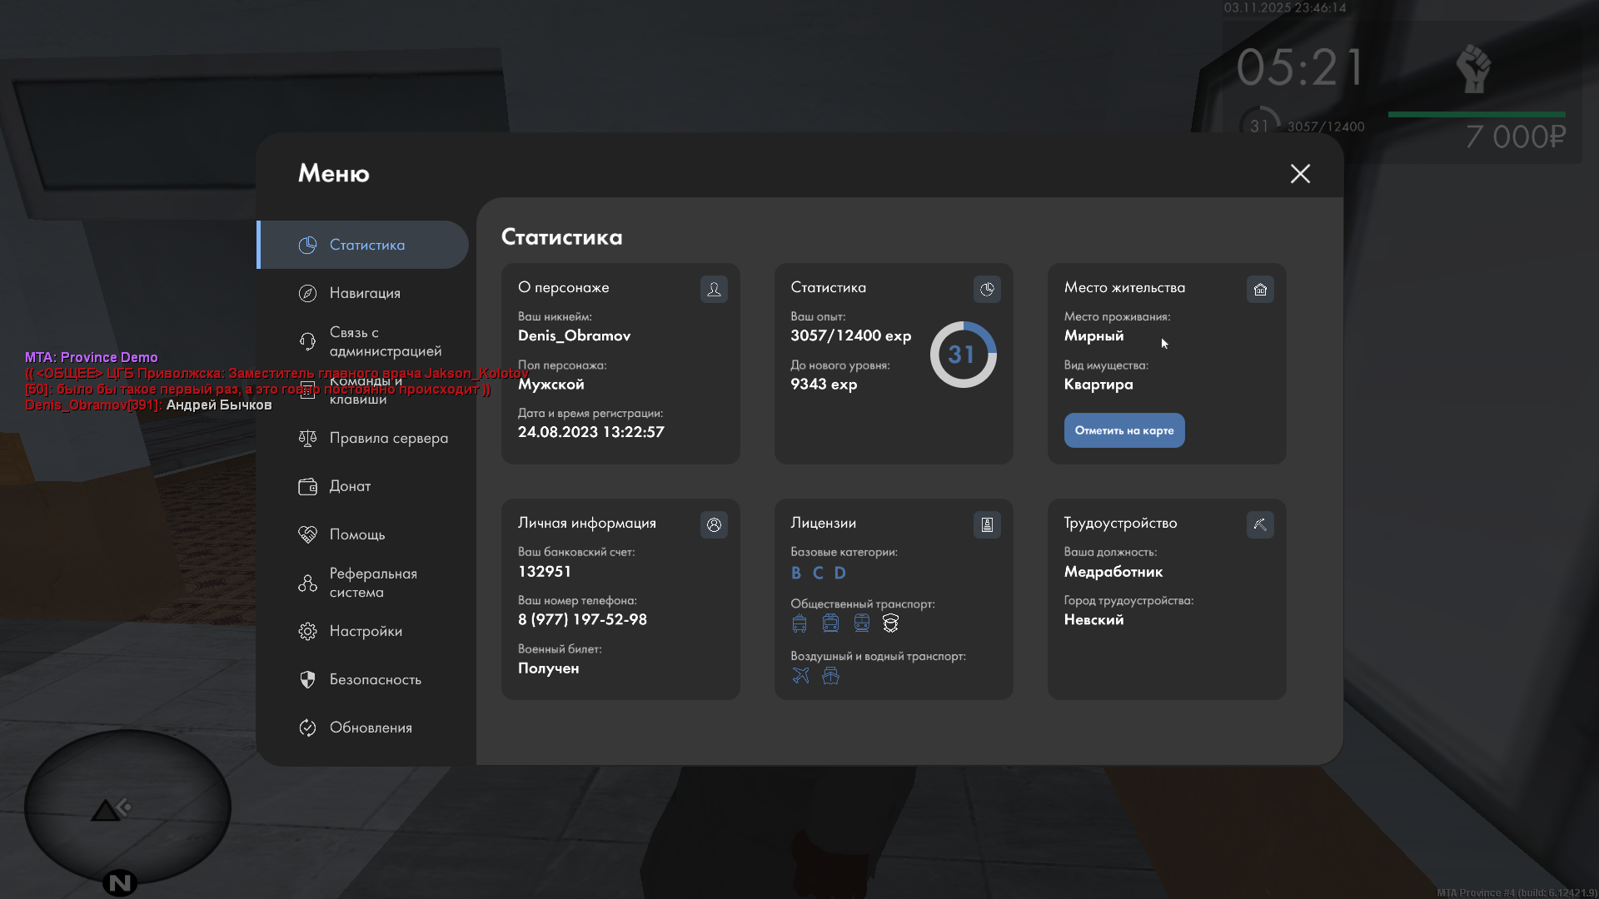This screenshot has height=899, width=1599.
Task: Click the pickaxe icon in Трудоустройство card
Action: 1260,524
